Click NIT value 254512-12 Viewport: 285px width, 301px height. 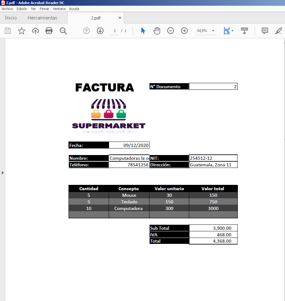pos(201,158)
